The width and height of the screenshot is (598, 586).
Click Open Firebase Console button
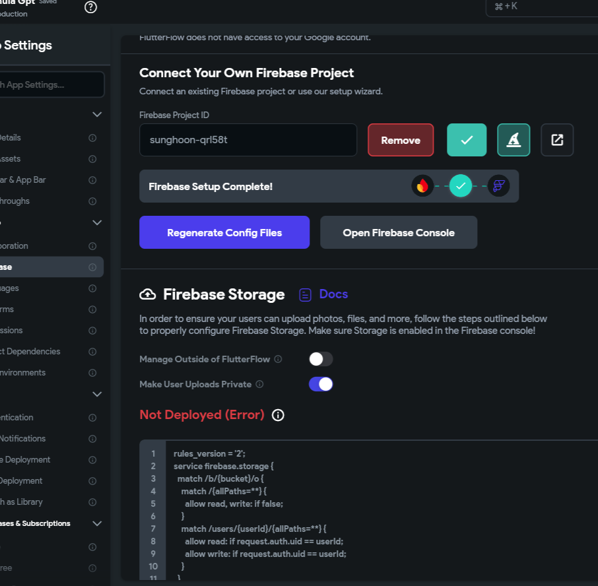[399, 232]
